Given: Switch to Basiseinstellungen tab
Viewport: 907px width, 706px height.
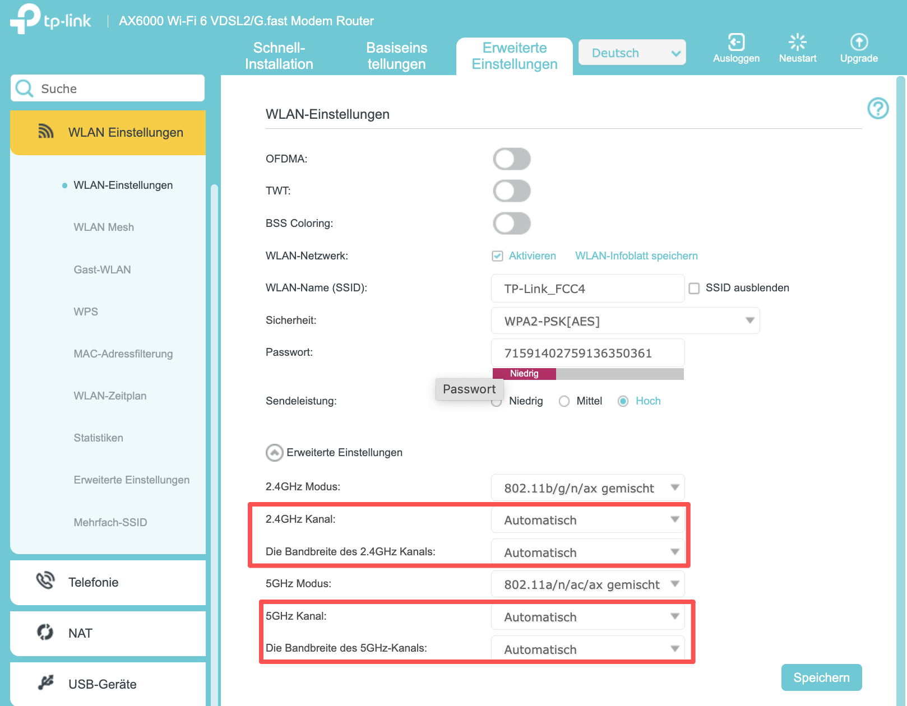Looking at the screenshot, I should (397, 56).
